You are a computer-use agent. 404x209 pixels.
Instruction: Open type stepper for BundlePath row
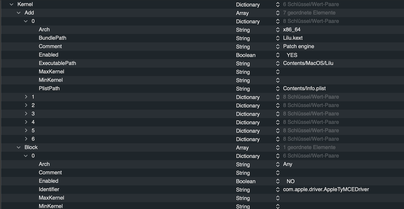(x=278, y=38)
